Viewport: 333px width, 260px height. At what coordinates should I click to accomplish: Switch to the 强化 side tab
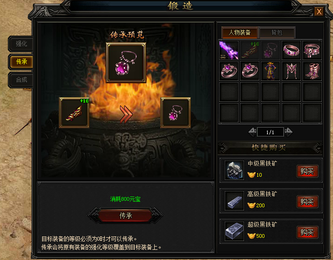[x=21, y=43]
